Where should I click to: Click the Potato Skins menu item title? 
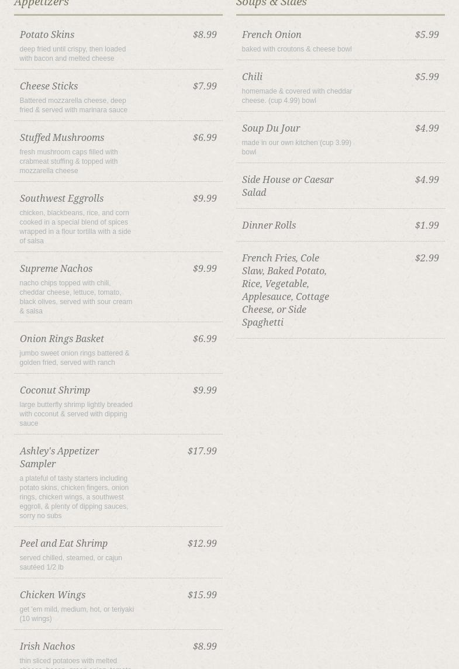click(x=47, y=35)
